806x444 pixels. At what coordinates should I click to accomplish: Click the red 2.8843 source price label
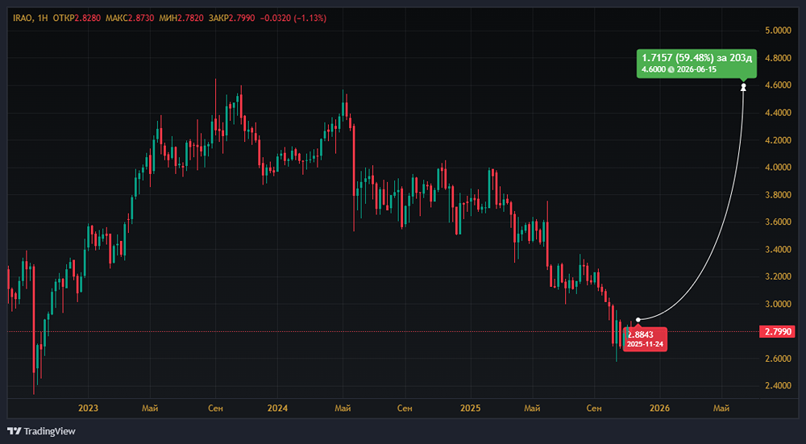(x=645, y=339)
